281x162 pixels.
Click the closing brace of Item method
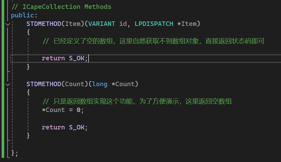[x=28, y=67]
